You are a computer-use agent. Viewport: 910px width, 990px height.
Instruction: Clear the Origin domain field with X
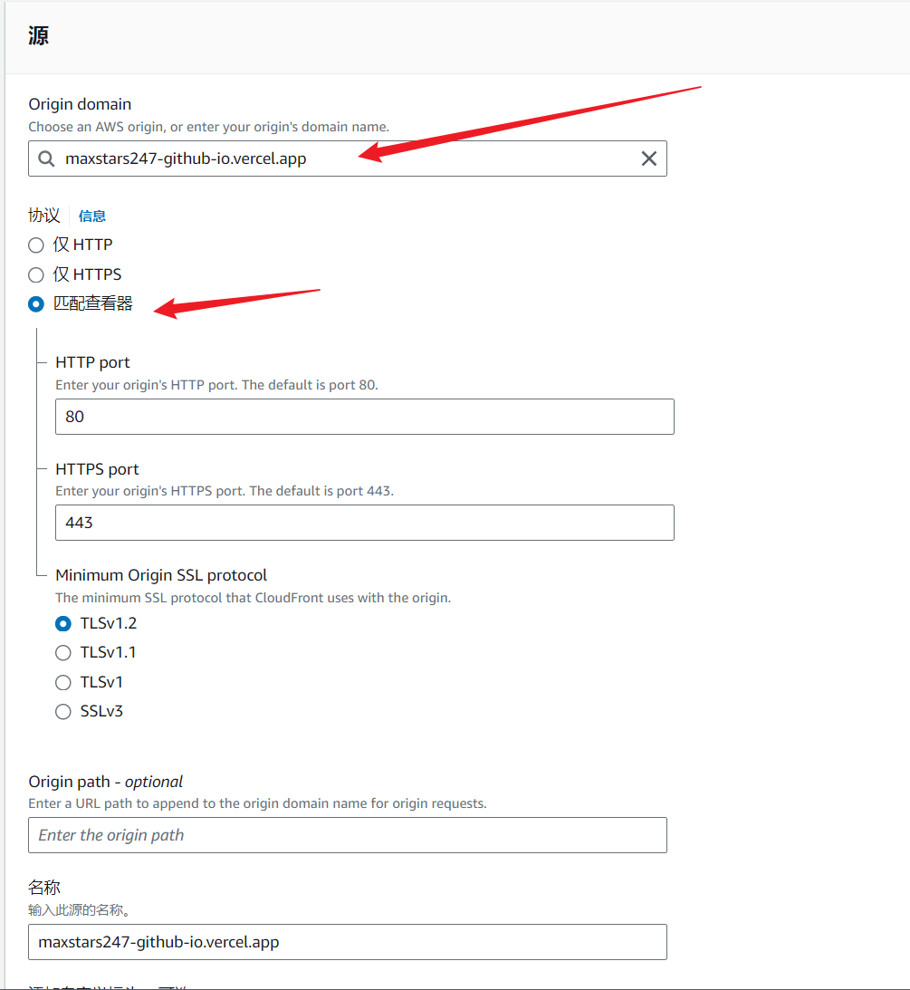pos(648,159)
